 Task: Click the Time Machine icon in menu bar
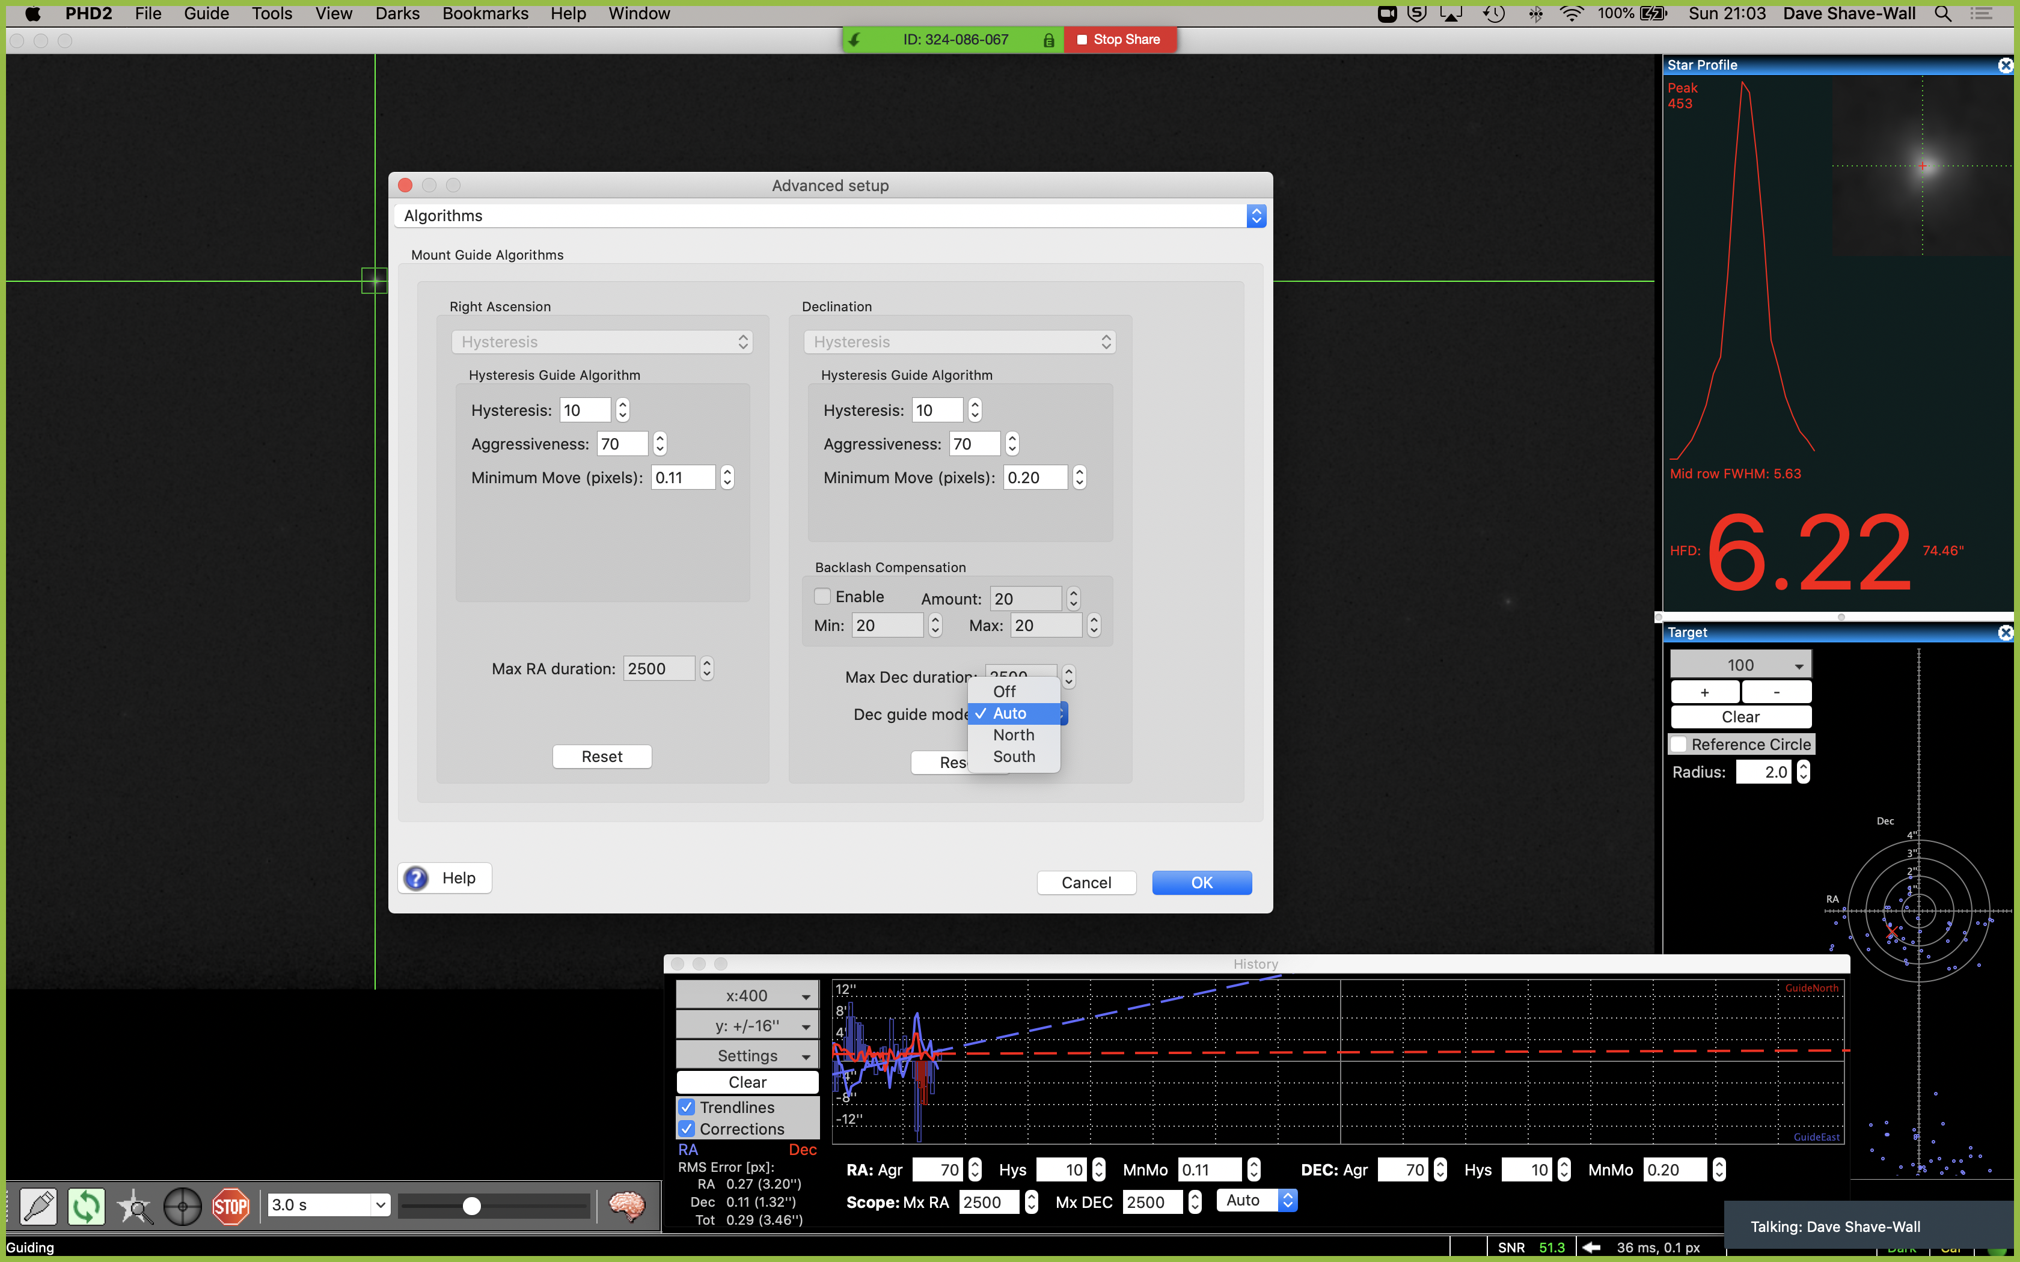point(1494,13)
